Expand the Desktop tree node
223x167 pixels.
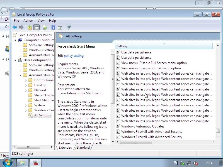click(x=26, y=85)
